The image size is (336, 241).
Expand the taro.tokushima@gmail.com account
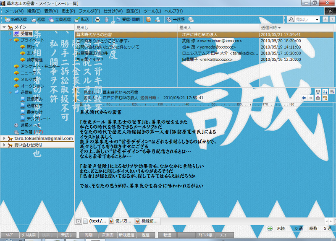[x=4, y=138]
